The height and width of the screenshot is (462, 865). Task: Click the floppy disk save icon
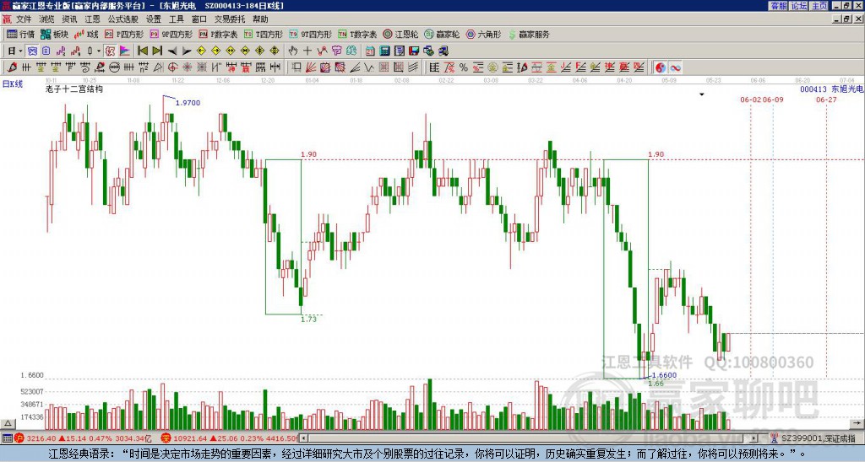point(414,51)
